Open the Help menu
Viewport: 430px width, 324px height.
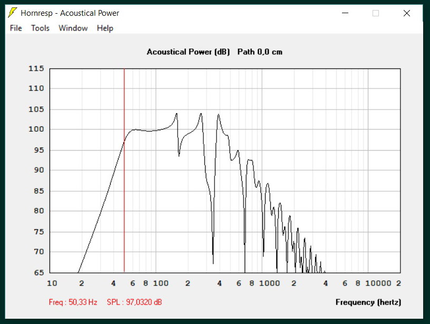pyautogui.click(x=105, y=28)
